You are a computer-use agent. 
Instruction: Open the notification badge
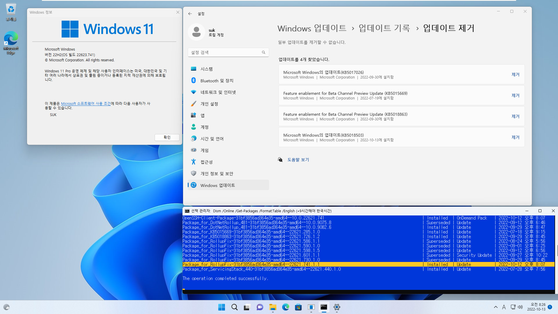coord(550,307)
